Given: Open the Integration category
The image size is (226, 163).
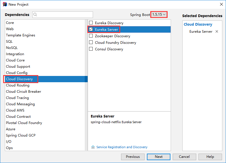Looking at the screenshot, I should (45, 54).
